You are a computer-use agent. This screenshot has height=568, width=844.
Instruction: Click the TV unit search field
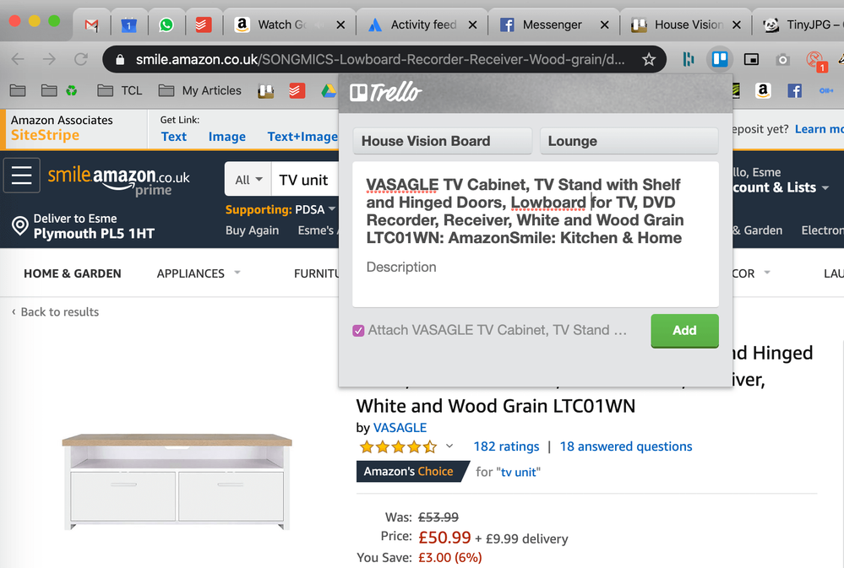[x=304, y=180]
